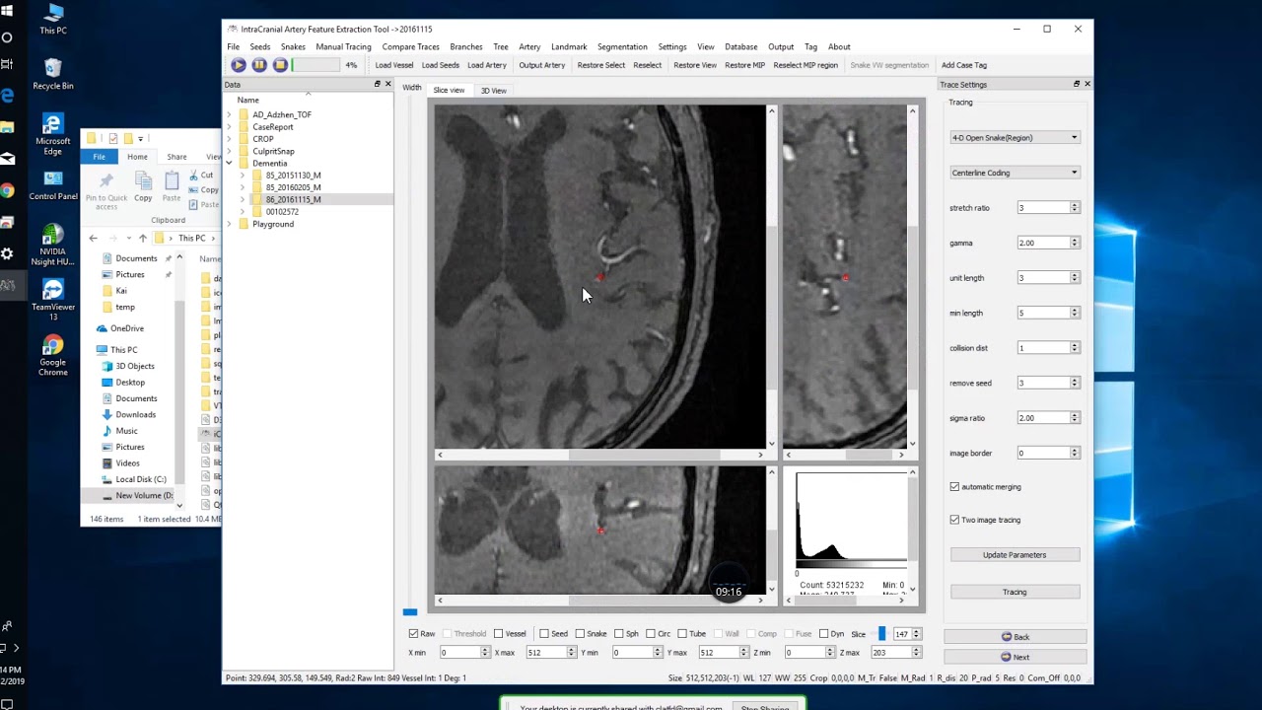Click the Slice slider handle
Screen dimensions: 1262x710
(881, 634)
